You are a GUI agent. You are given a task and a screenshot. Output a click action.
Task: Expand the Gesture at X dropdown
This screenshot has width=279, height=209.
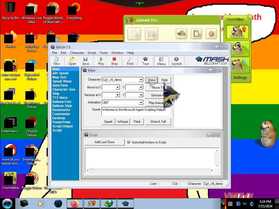coord(117,95)
